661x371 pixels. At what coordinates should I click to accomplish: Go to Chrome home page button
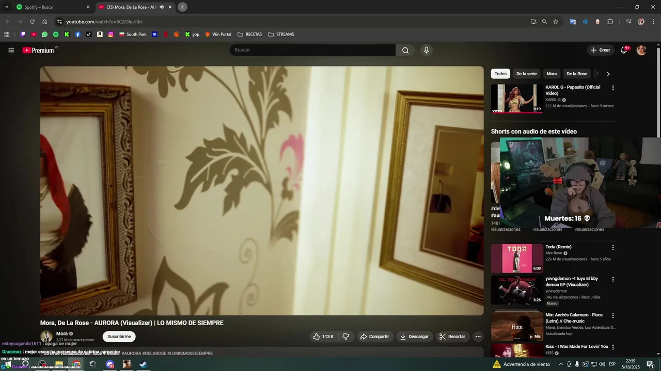pos(44,22)
